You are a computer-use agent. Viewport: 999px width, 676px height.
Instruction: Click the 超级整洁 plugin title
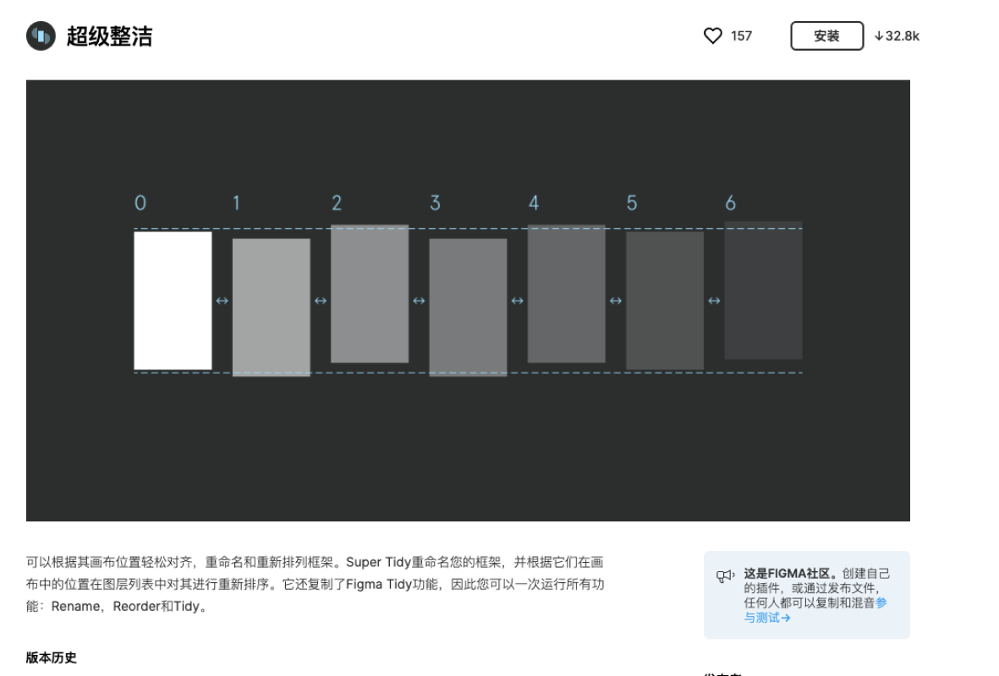110,36
